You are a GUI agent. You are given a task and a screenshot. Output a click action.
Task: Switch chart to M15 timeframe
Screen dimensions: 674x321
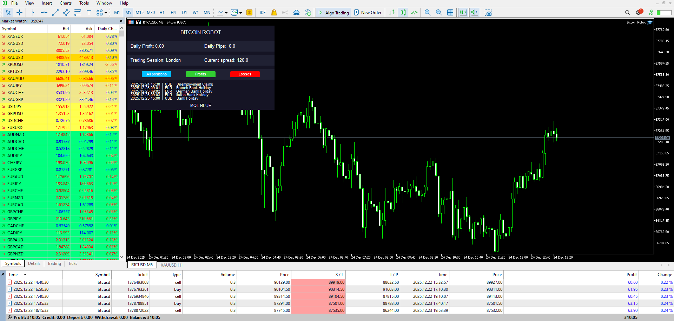coord(139,13)
